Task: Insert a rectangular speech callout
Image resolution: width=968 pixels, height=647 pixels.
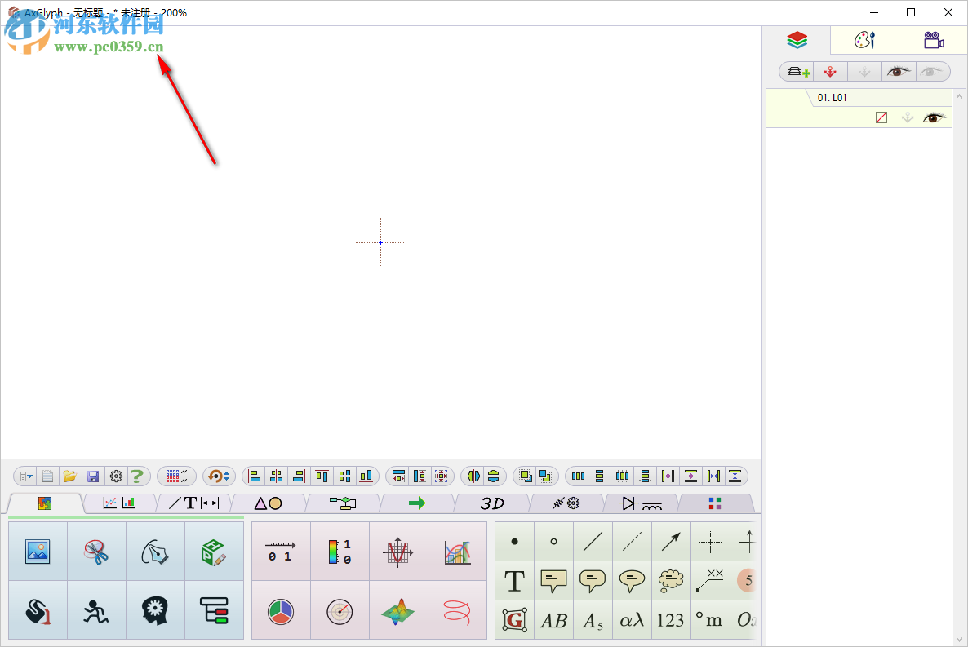Action: click(x=553, y=580)
